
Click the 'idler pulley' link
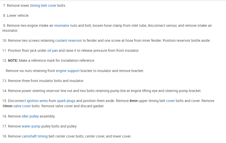coord(30,116)
